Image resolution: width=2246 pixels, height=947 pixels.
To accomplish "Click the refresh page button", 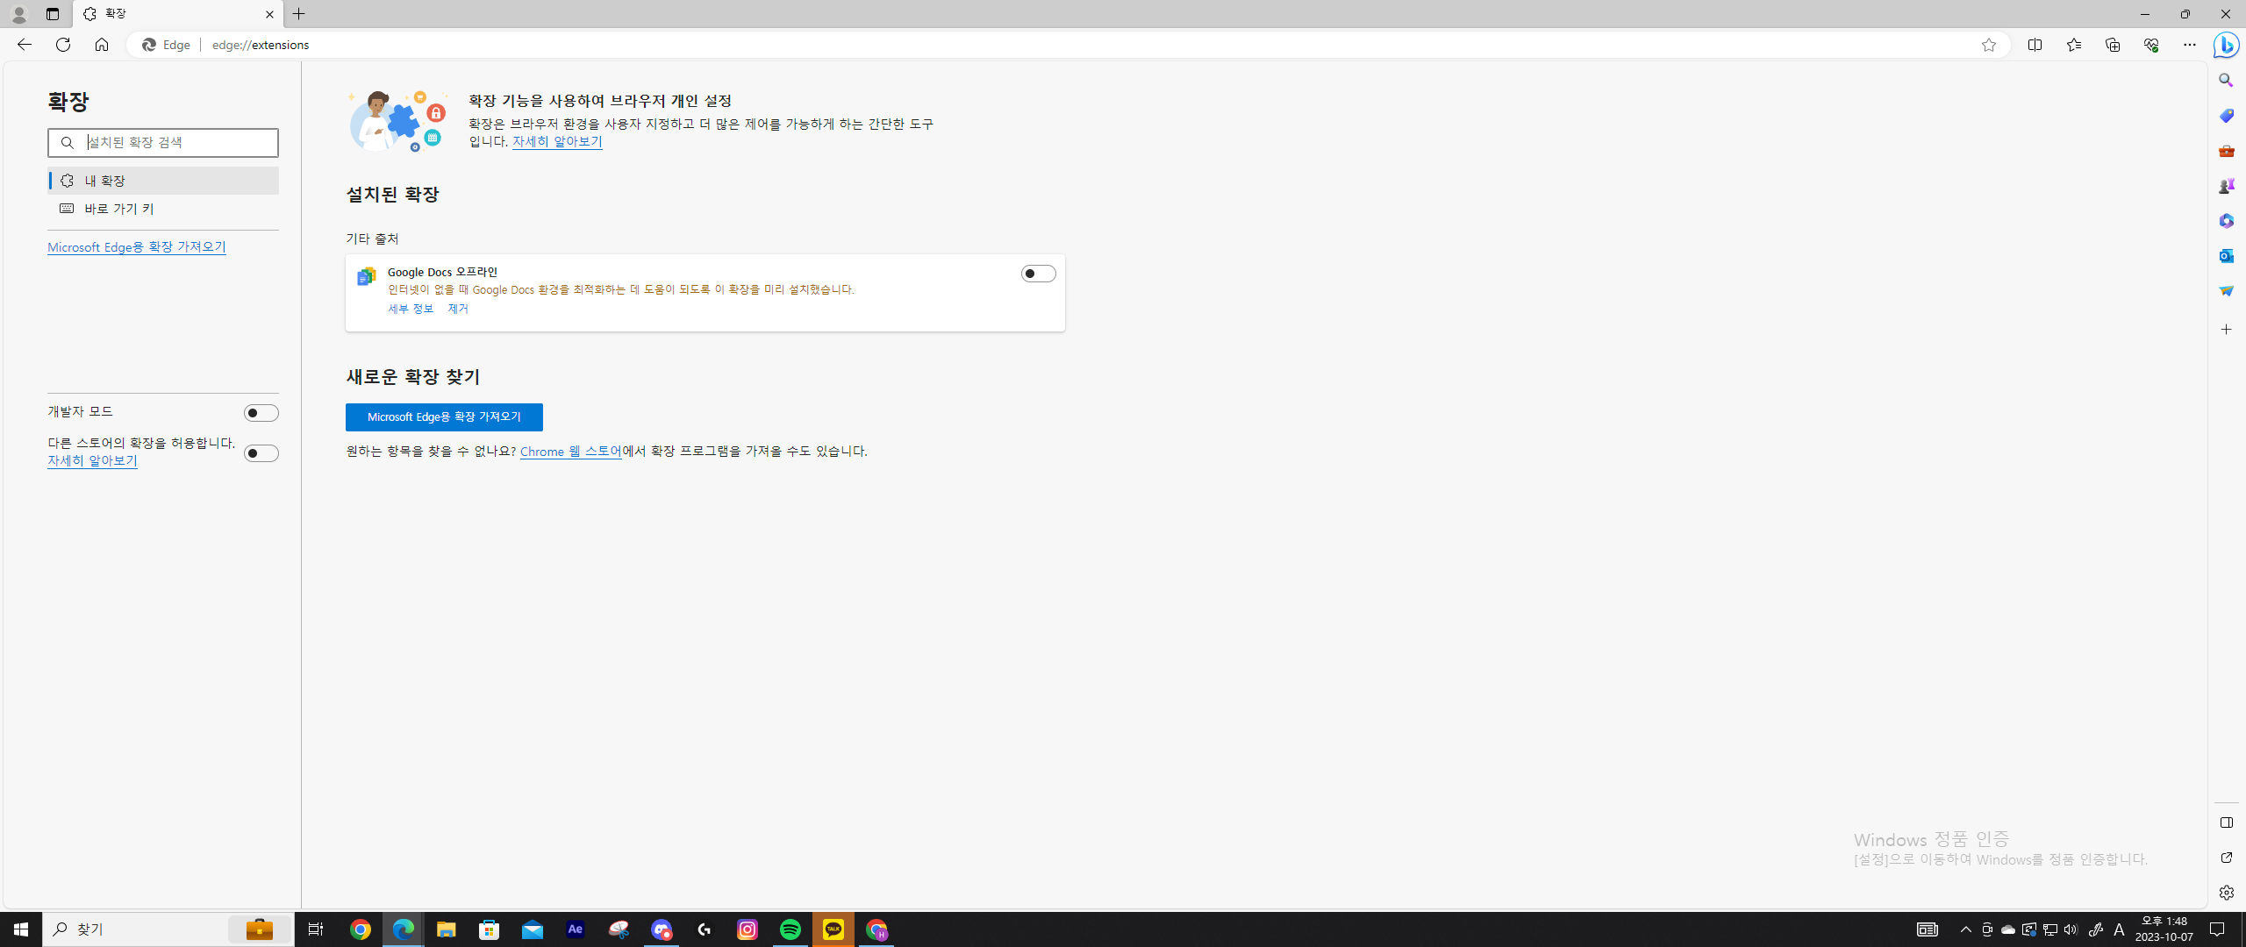I will click(x=63, y=45).
